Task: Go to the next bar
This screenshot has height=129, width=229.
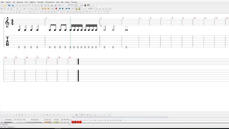Action: [x=69, y=9]
